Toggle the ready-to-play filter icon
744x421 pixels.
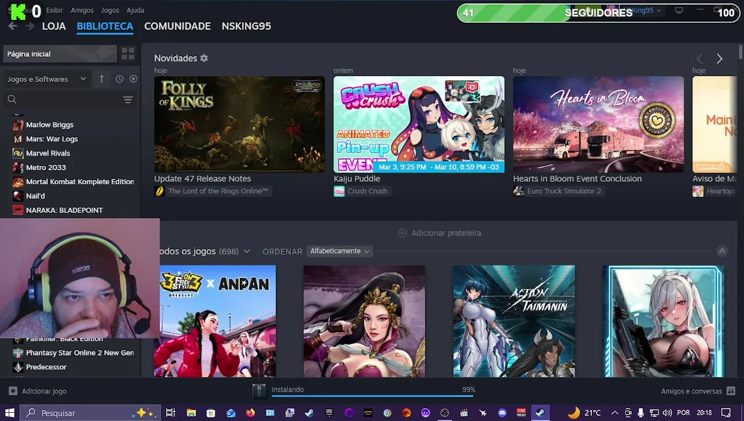click(133, 79)
